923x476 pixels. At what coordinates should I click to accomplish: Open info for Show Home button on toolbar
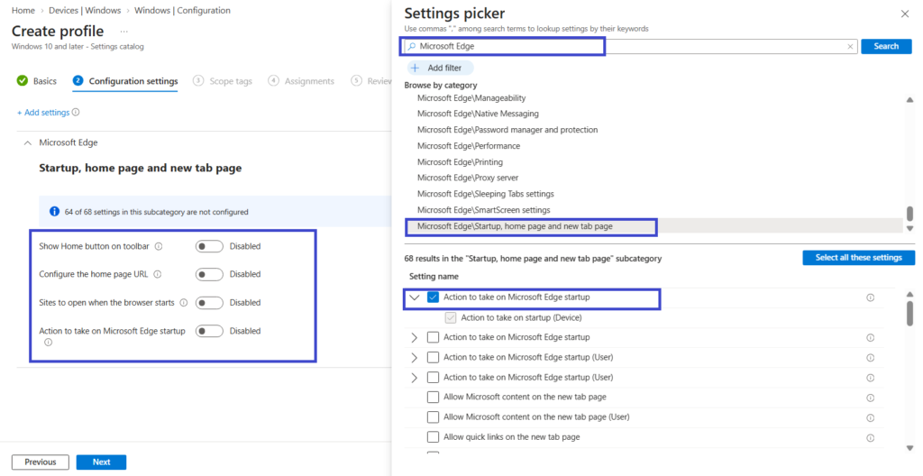click(159, 246)
